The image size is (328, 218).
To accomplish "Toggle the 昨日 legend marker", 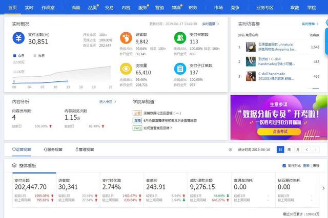I will point(35,56).
